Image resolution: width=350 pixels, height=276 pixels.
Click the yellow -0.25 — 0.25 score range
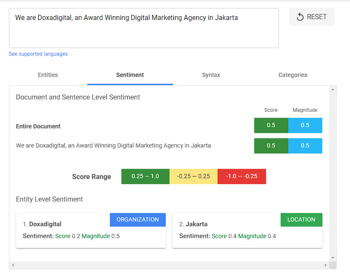coord(194,176)
